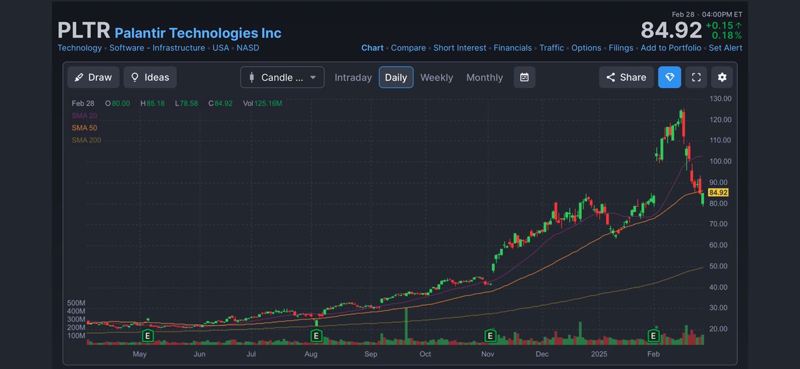Expand the Candle chart type dropdown

tap(283, 77)
